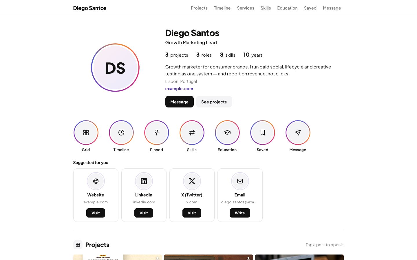Click the Website globe icon
Screen dimensions: 417x260
click(x=96, y=181)
